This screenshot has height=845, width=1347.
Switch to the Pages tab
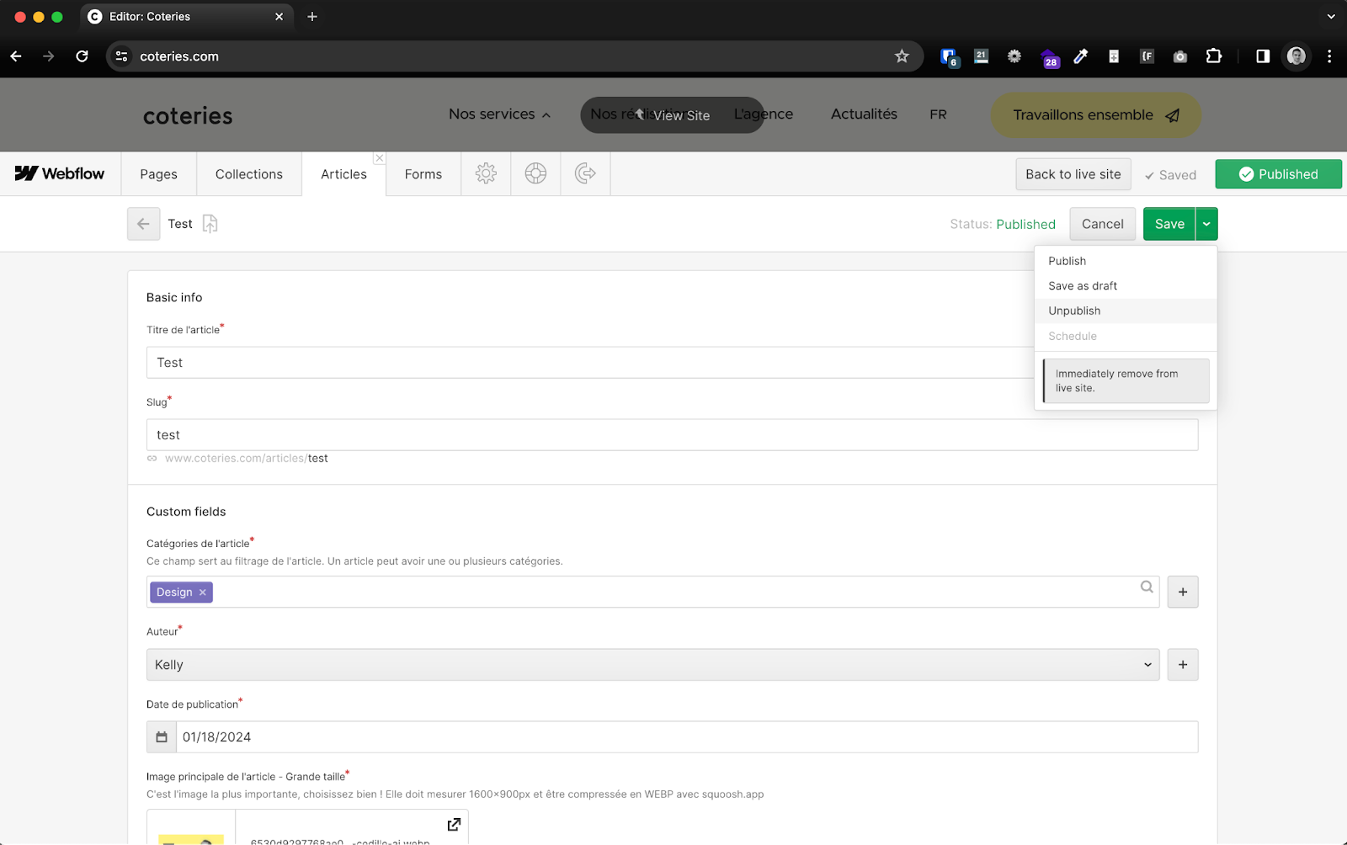[159, 174]
